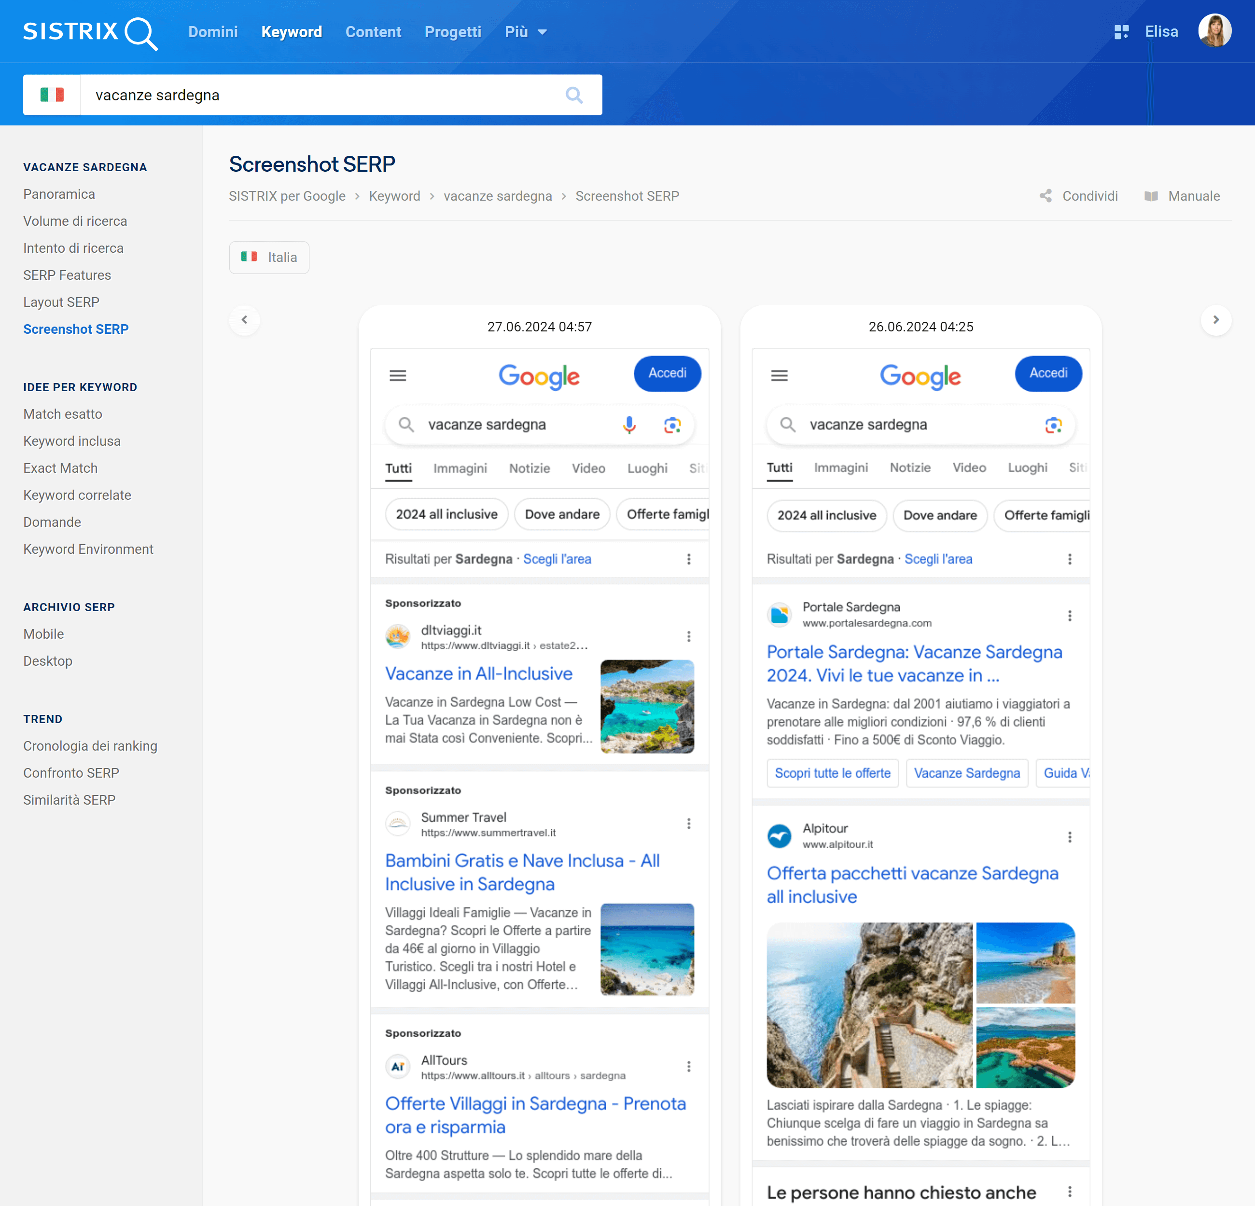This screenshot has width=1255, height=1206.
Task: Click the Vacanze in All-Inclusive ad thumbnail
Action: [647, 706]
